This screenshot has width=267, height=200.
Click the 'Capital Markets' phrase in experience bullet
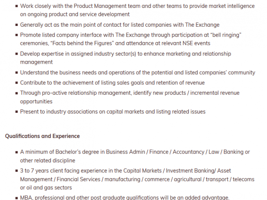(x=142, y=171)
